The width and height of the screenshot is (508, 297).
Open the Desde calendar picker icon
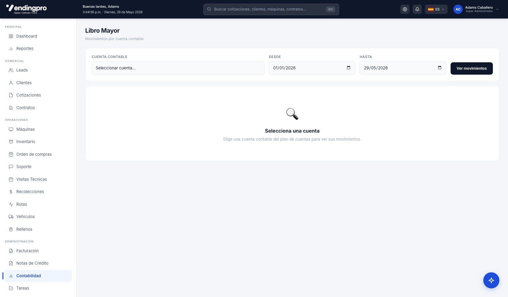[x=348, y=68]
